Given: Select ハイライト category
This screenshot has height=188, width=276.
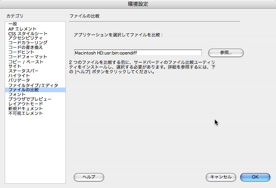Looking at the screenshot, I should pos(19,76).
